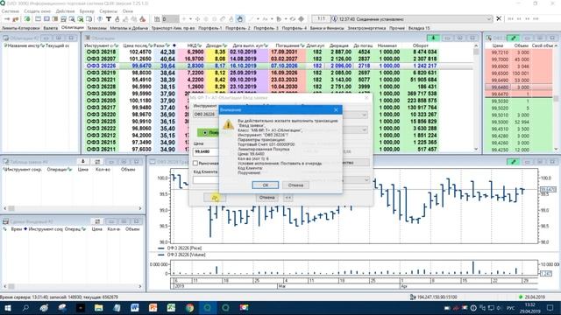
Task: Click the empty Код Клиента input field
Action: tap(206, 179)
